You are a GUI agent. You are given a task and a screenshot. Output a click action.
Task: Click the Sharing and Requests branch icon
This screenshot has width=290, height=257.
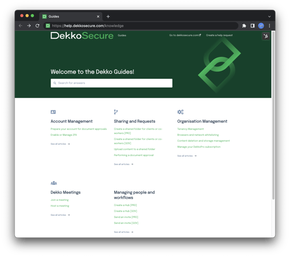[116, 112]
